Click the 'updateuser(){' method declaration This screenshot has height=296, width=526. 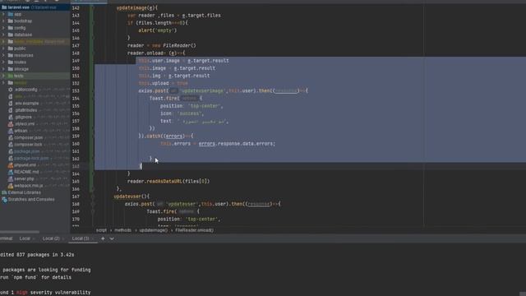point(131,197)
